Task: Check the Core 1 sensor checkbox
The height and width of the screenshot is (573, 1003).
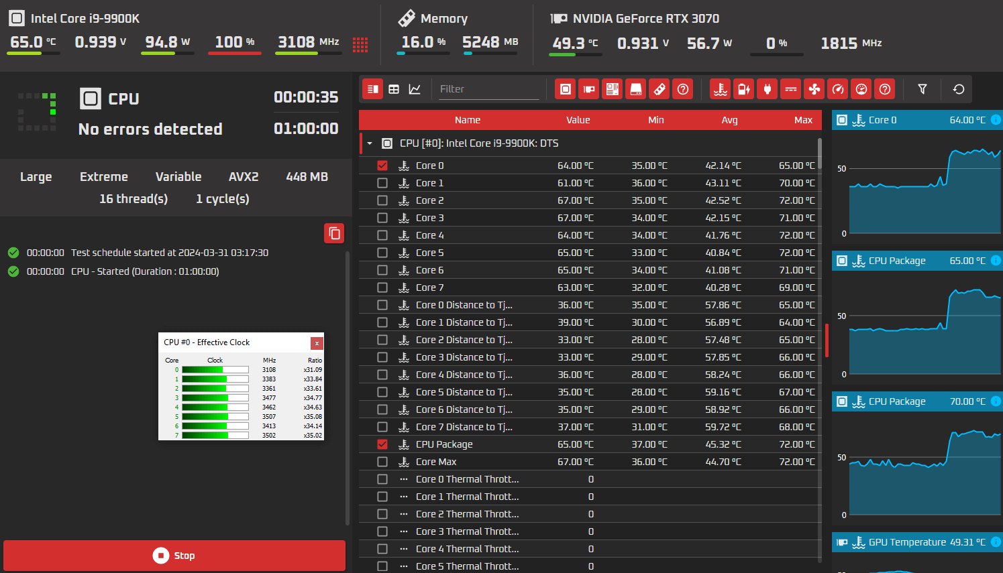Action: point(382,183)
